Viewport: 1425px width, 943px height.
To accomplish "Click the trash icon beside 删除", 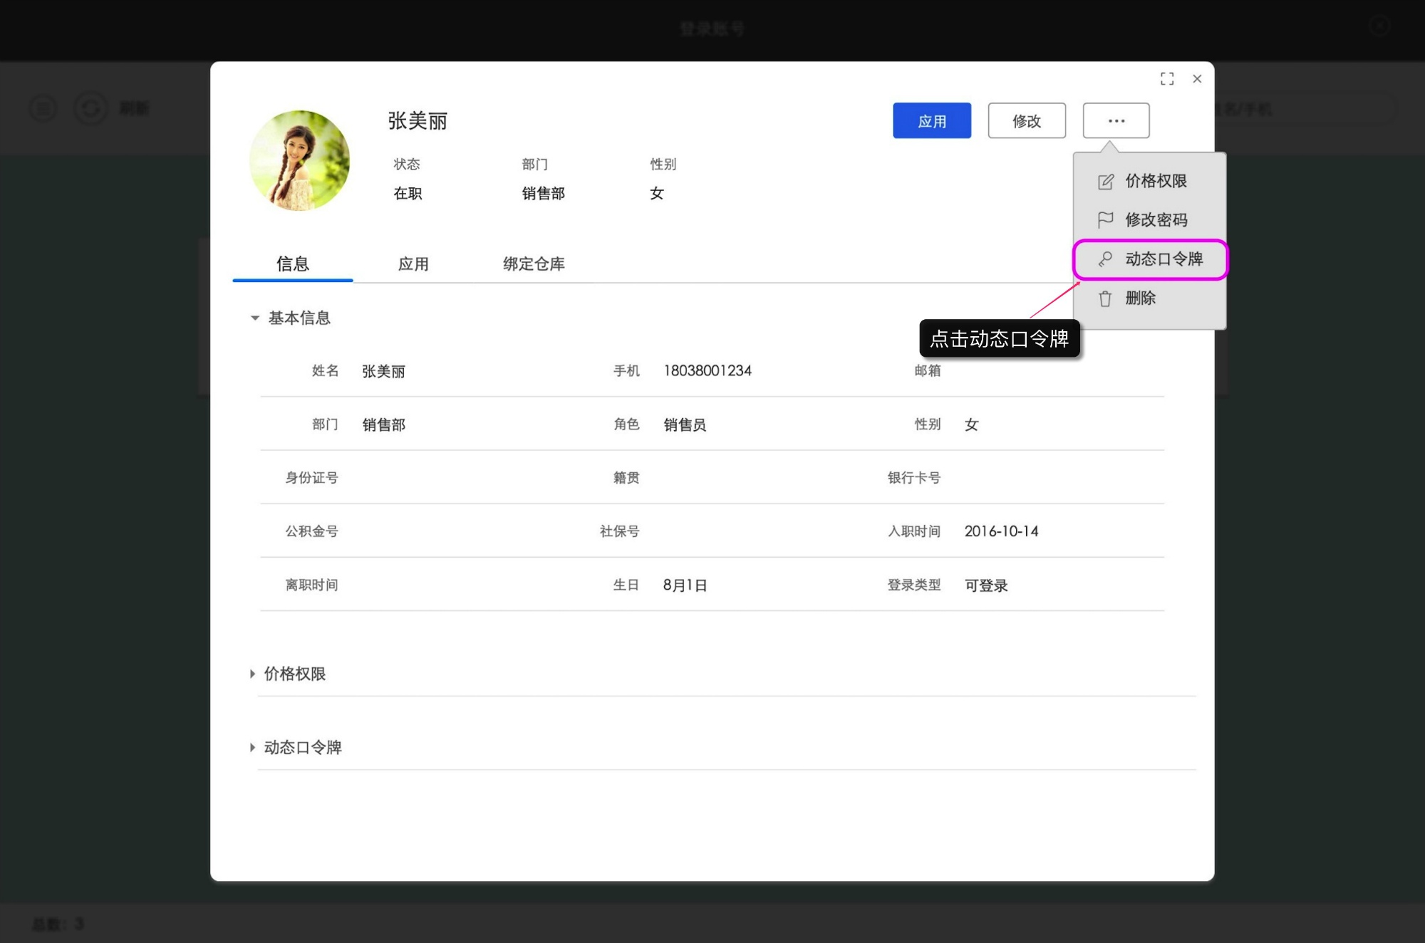I will point(1105,298).
